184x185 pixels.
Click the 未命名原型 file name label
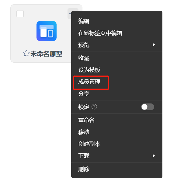click(x=46, y=54)
